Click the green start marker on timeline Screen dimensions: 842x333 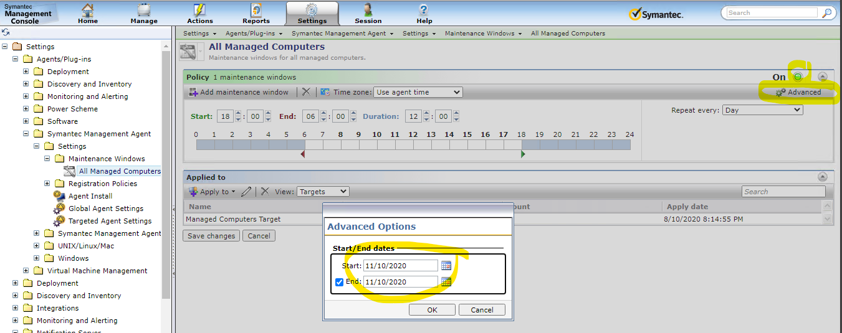click(x=523, y=154)
